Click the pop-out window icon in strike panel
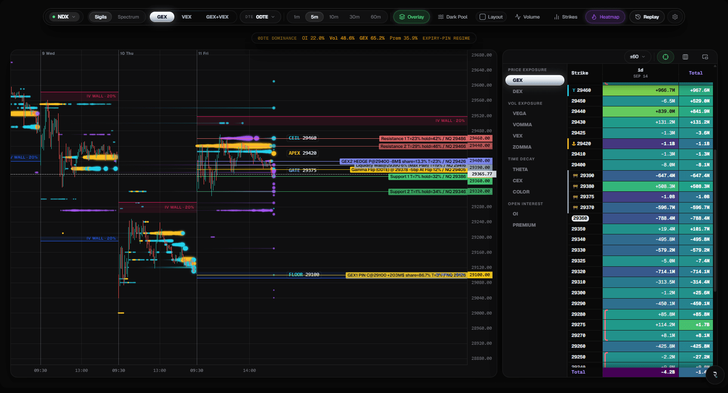 [705, 57]
